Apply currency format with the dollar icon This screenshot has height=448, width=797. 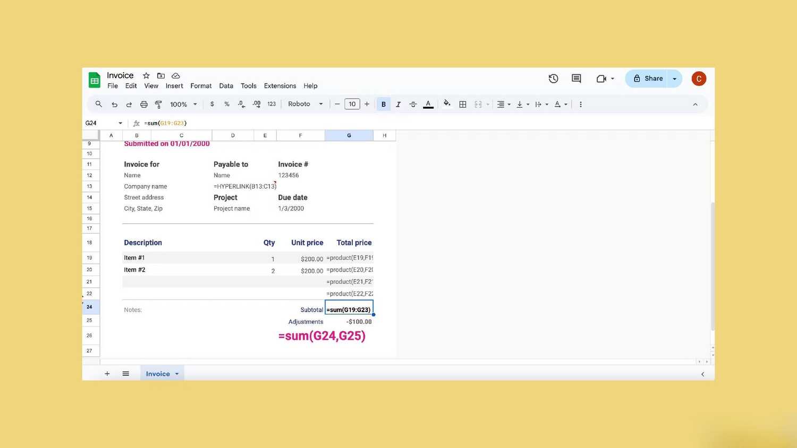212,104
